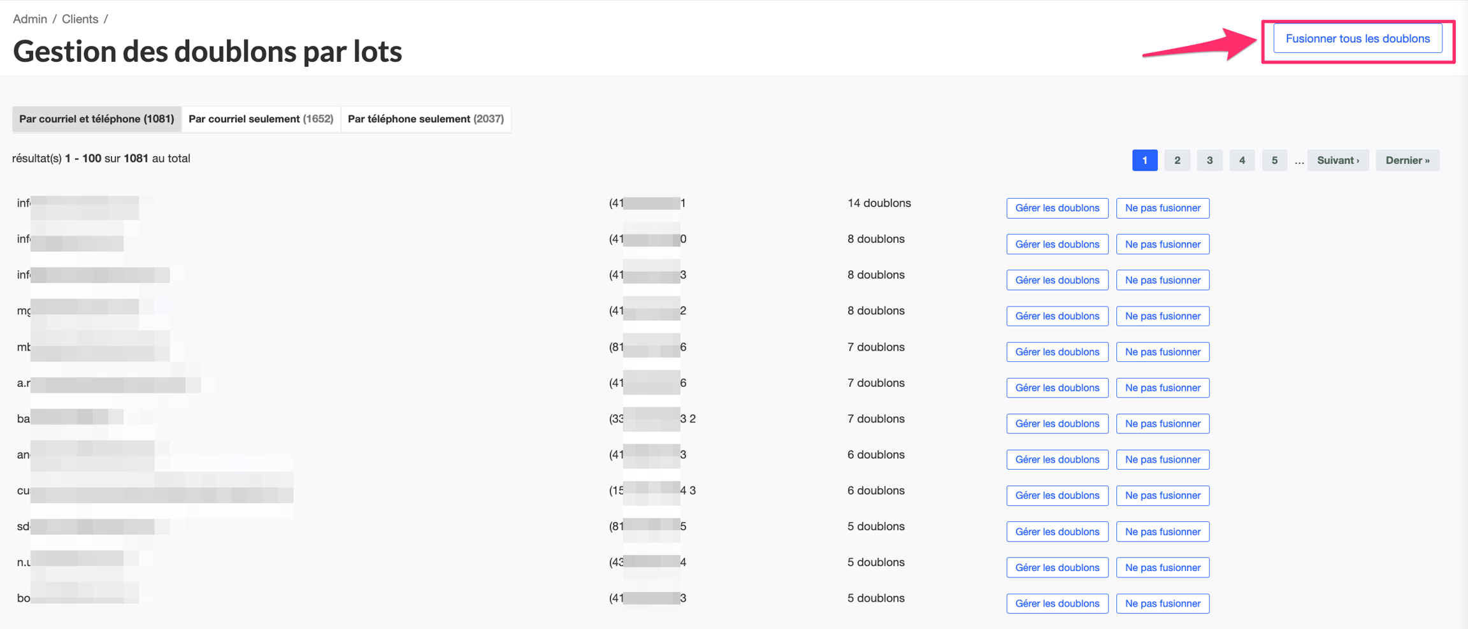Navigate to page 5
This screenshot has height=629, width=1468.
1274,161
